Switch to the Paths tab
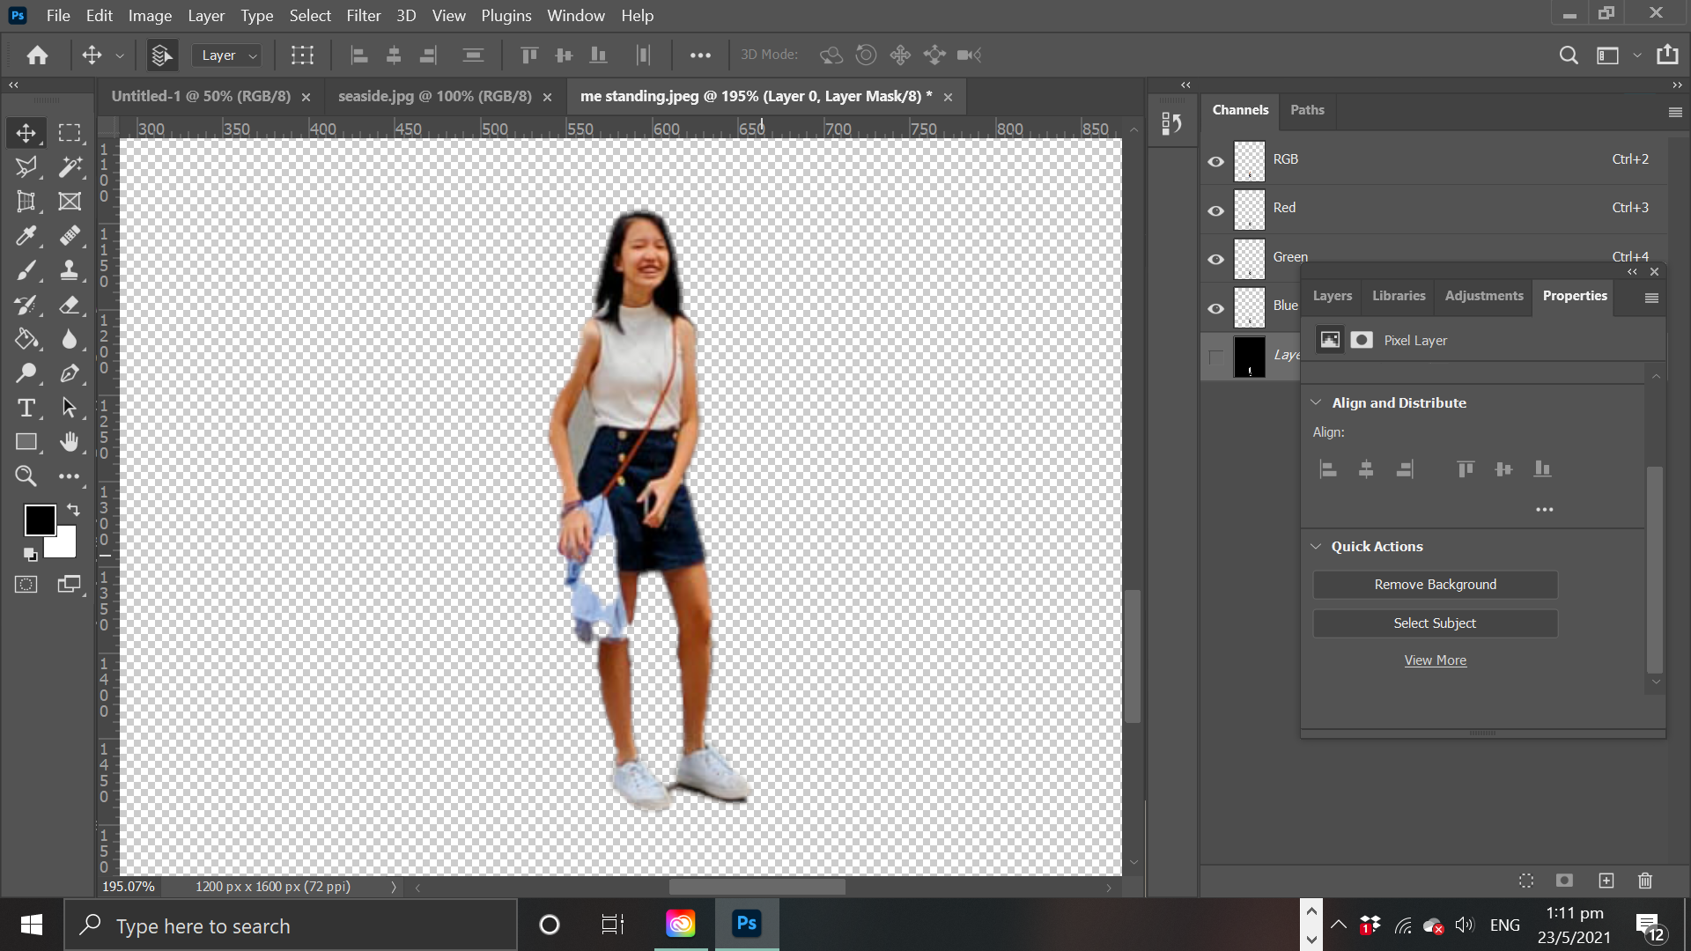Screen dimensions: 1691x951 [x=1307, y=110]
